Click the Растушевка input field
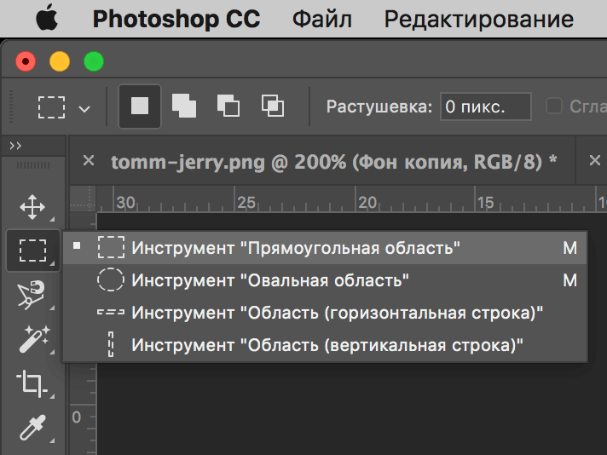Image resolution: width=607 pixels, height=455 pixels. pyautogui.click(x=485, y=107)
